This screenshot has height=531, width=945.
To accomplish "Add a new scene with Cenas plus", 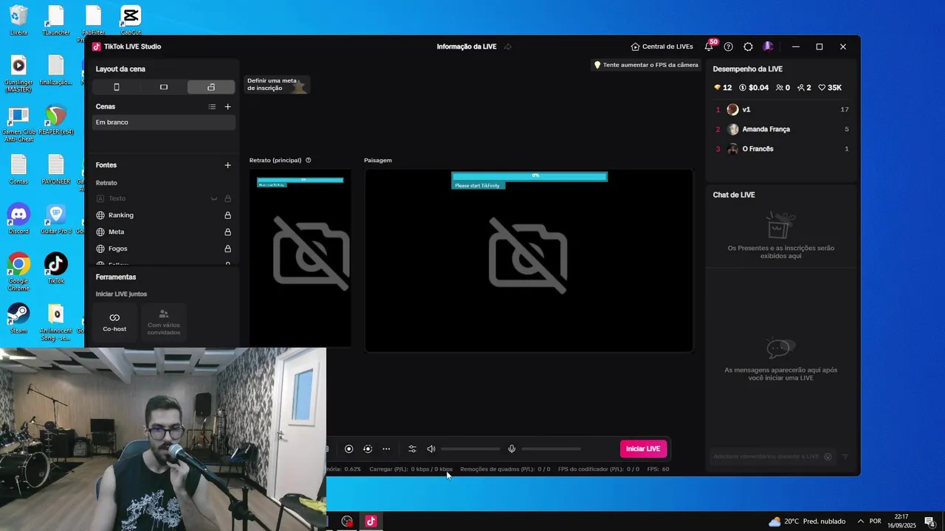I will 227,107.
